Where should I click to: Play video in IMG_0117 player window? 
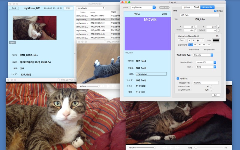tap(108, 86)
